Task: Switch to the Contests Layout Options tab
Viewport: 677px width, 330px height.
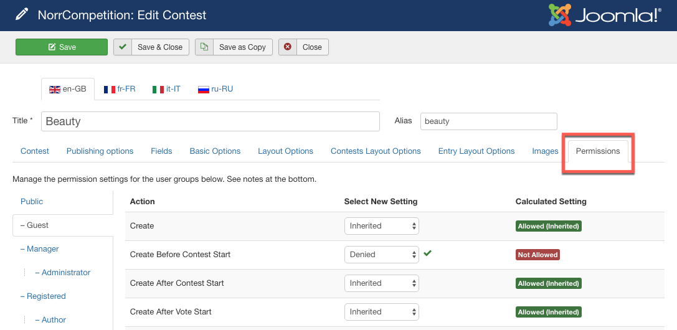Action: click(376, 151)
